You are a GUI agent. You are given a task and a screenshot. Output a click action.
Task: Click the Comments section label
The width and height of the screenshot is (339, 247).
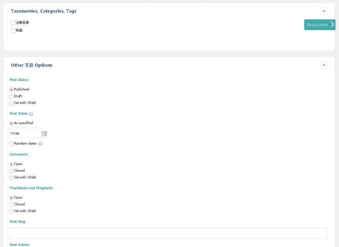(19, 154)
